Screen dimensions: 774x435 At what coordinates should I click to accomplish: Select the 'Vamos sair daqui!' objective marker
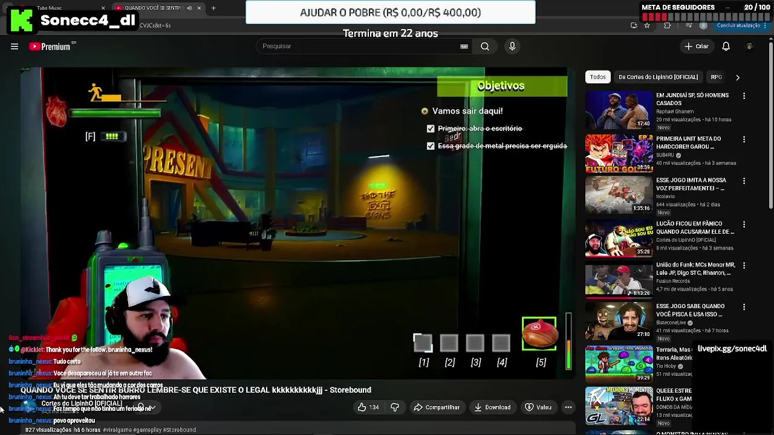(424, 111)
